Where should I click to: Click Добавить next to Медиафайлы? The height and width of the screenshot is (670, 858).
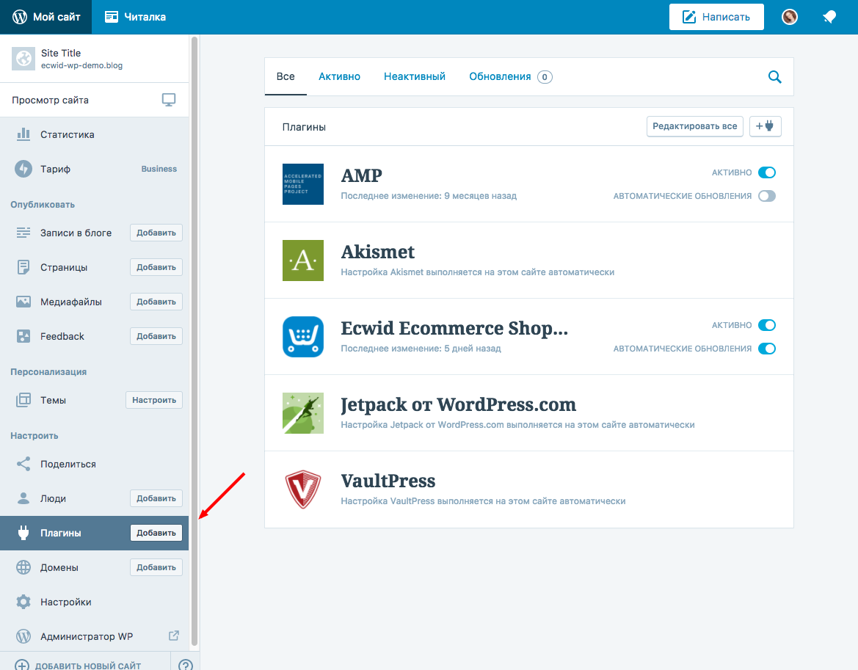tap(156, 302)
